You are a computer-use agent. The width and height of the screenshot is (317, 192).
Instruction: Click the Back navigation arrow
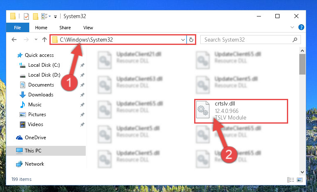click(x=14, y=40)
